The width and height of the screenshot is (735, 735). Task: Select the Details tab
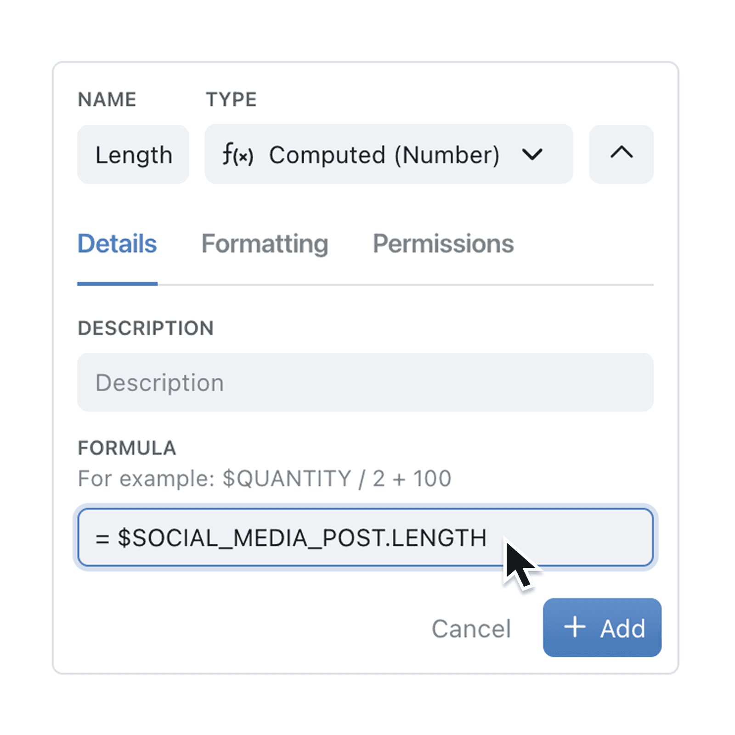tap(118, 243)
